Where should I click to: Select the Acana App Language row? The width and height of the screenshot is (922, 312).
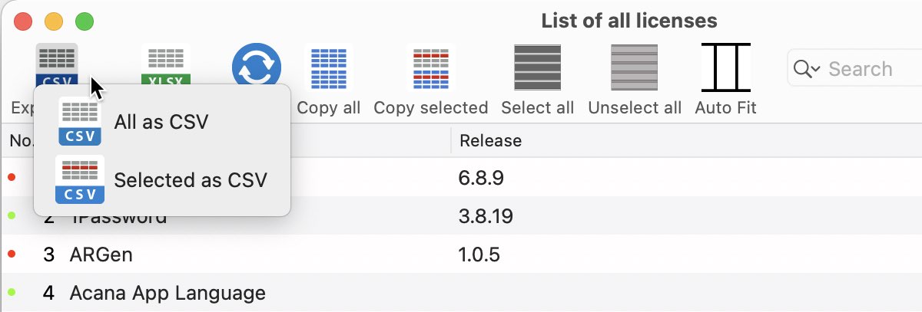click(461, 292)
